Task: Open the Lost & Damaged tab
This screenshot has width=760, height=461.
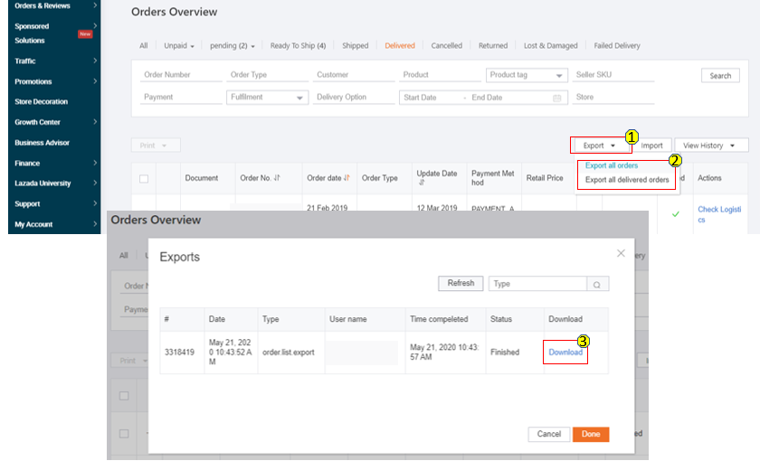Action: pyautogui.click(x=551, y=45)
